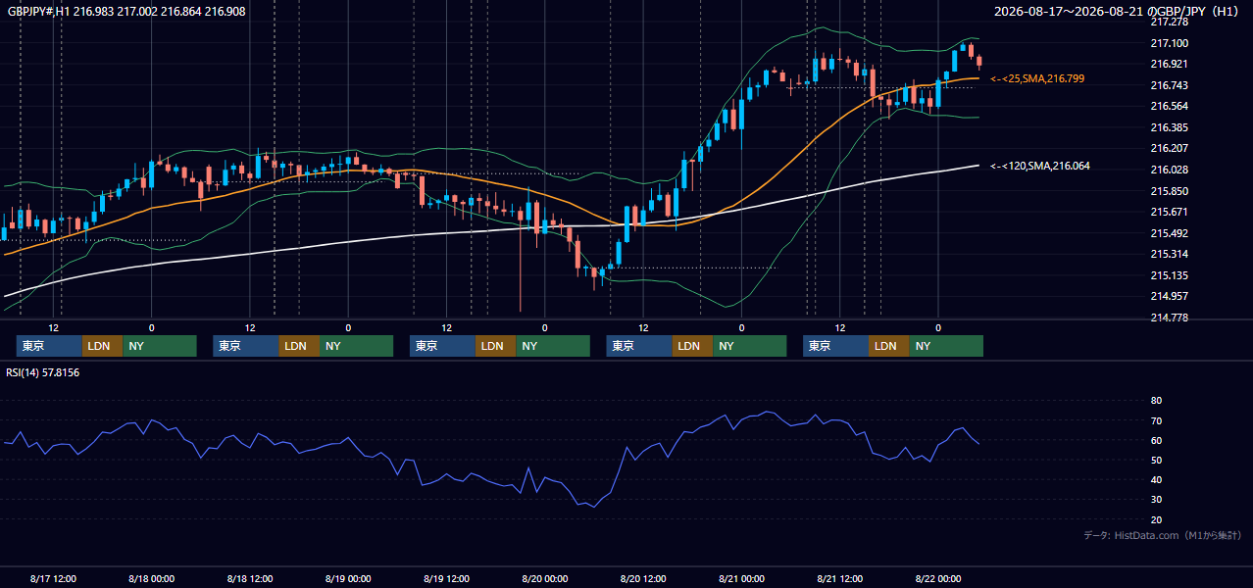
Task: Click RSI axis level 20
Action: [x=1156, y=519]
